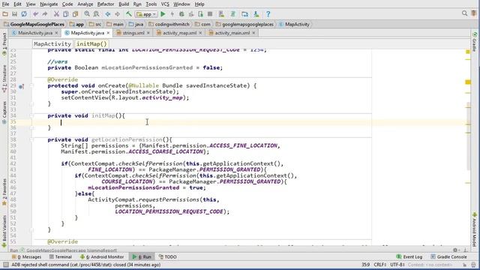Viewport: 480px width, 270px height.
Task: Click the Redo arrow icon
Action: (45, 14)
